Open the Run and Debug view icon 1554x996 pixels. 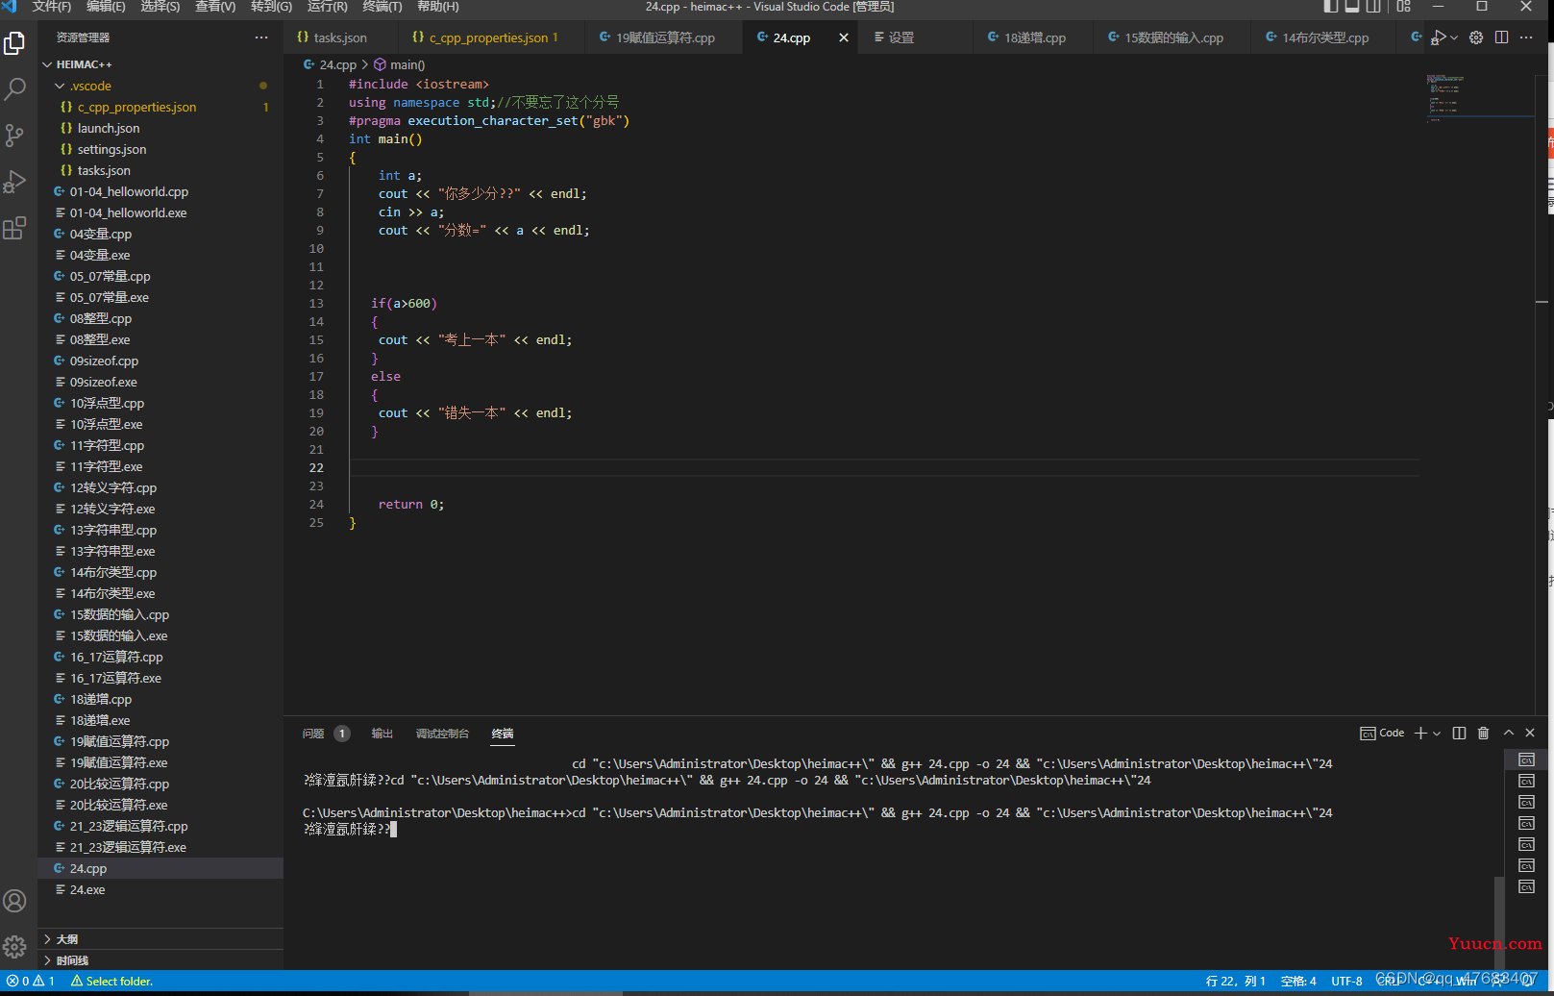click(x=14, y=182)
